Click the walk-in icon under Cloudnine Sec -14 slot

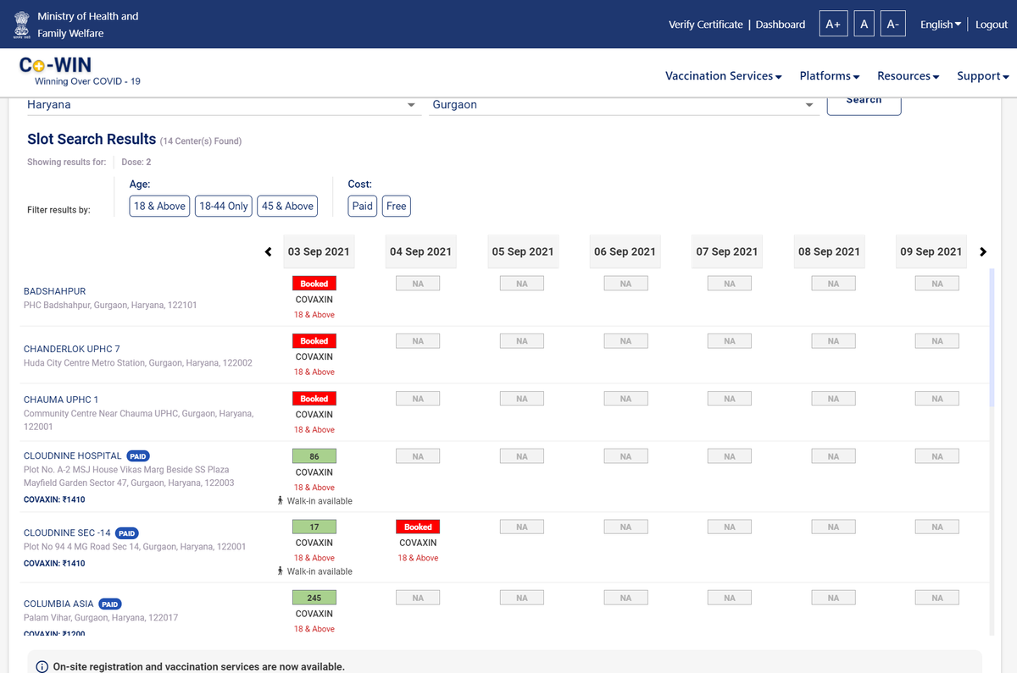[281, 571]
